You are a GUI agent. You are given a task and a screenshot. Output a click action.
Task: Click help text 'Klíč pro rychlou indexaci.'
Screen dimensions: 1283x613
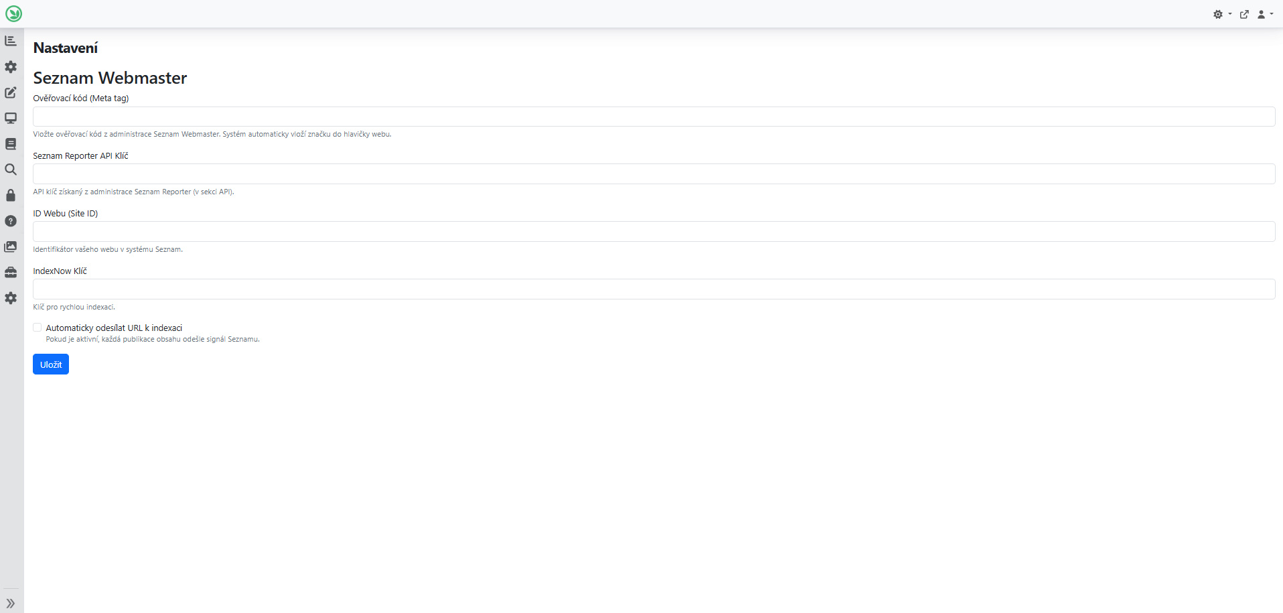(74, 307)
